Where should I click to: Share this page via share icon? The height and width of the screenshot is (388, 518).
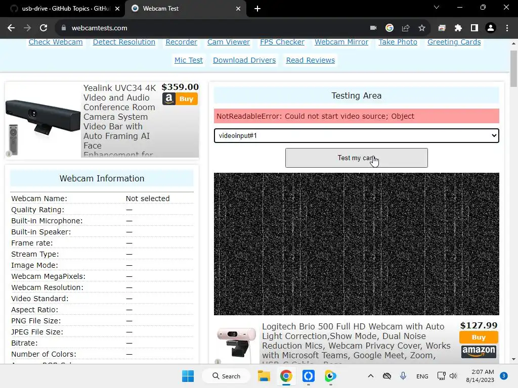click(x=406, y=28)
